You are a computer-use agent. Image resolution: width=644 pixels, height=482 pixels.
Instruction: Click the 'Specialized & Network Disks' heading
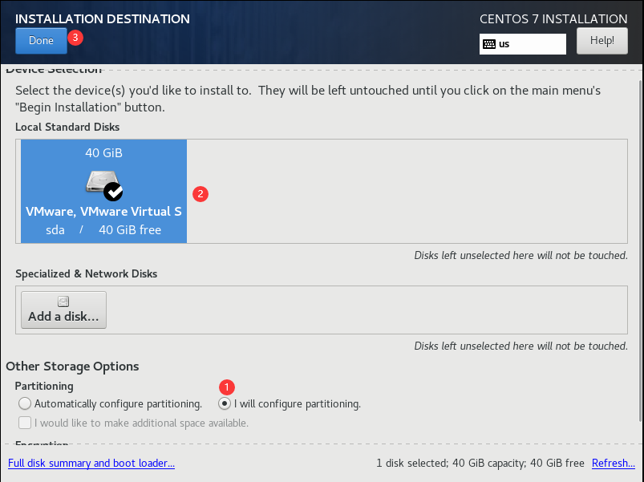coord(87,273)
